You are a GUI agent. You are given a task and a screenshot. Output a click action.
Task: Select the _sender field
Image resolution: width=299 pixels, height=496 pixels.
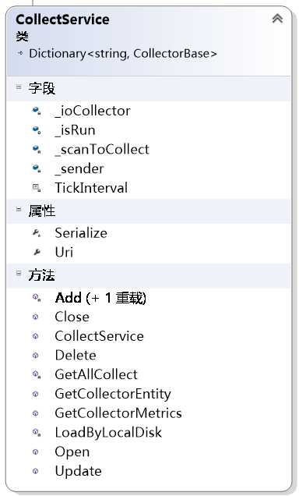point(79,169)
